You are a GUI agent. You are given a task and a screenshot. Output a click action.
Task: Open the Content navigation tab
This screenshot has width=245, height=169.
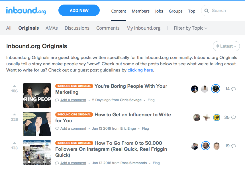(119, 11)
